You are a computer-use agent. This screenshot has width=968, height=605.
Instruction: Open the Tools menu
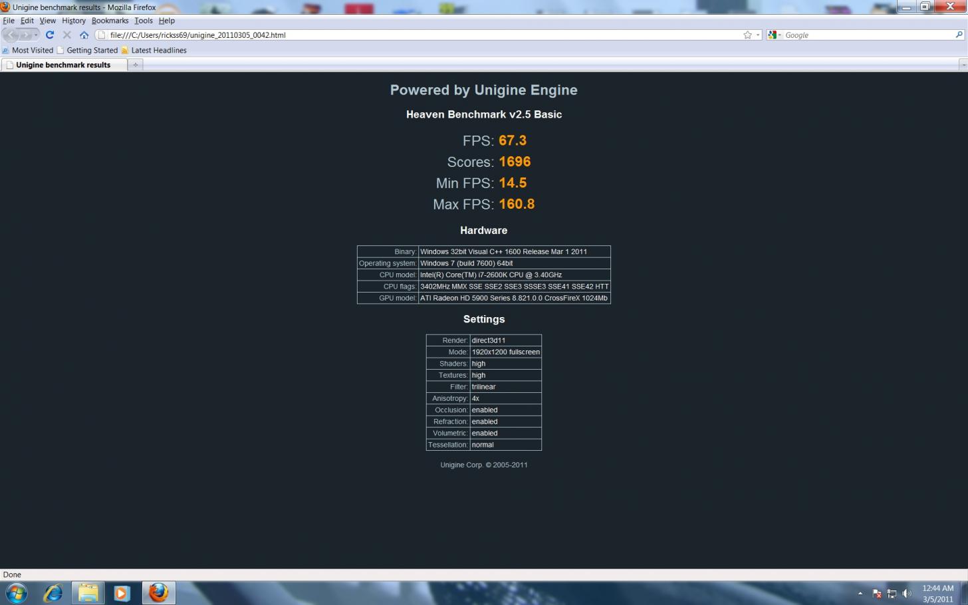tap(143, 21)
